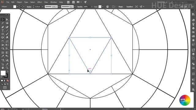This screenshot has width=196, height=110.
Task: Select the Magic Wand tool
Action: (x=3, y=23)
